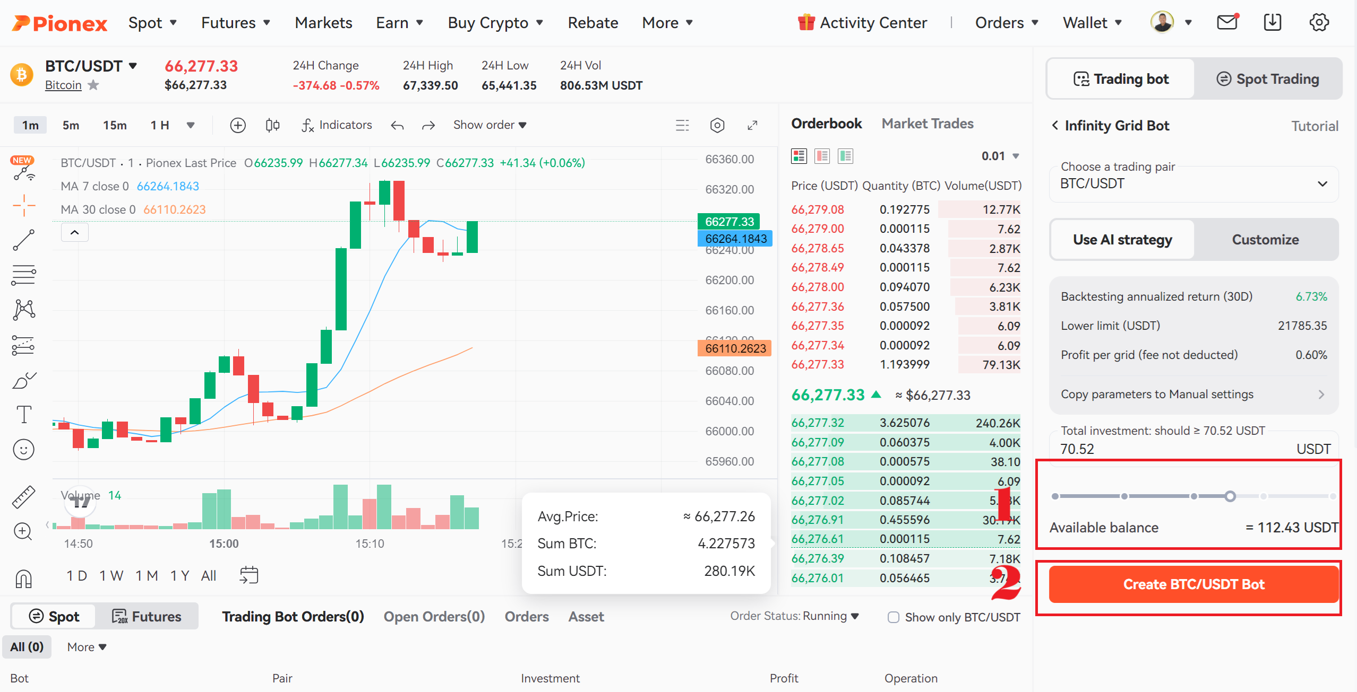
Task: Open the settings gear icon
Action: (x=1319, y=22)
